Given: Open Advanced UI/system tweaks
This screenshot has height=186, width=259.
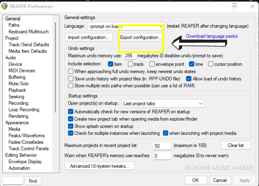Looking at the screenshot, I should tap(99, 166).
